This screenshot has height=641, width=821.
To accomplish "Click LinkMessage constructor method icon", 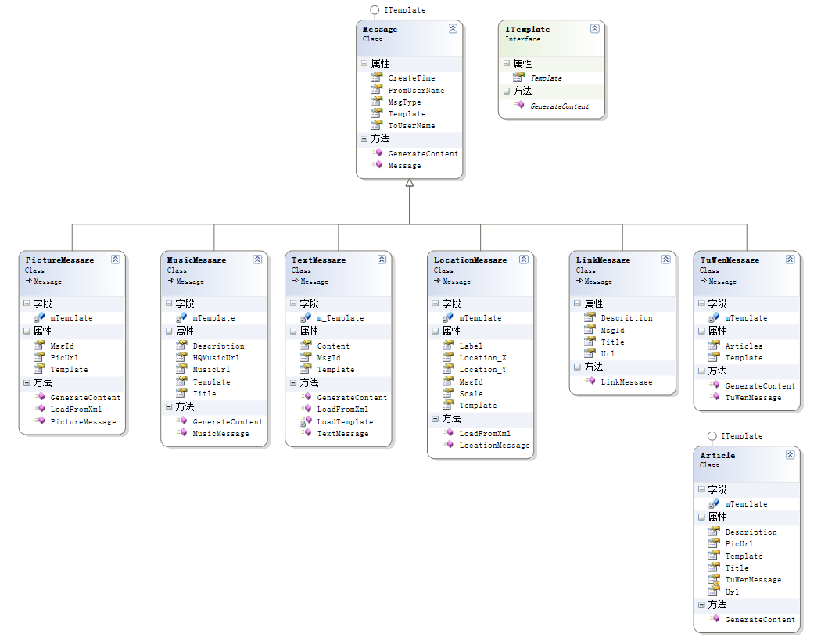I will [590, 381].
